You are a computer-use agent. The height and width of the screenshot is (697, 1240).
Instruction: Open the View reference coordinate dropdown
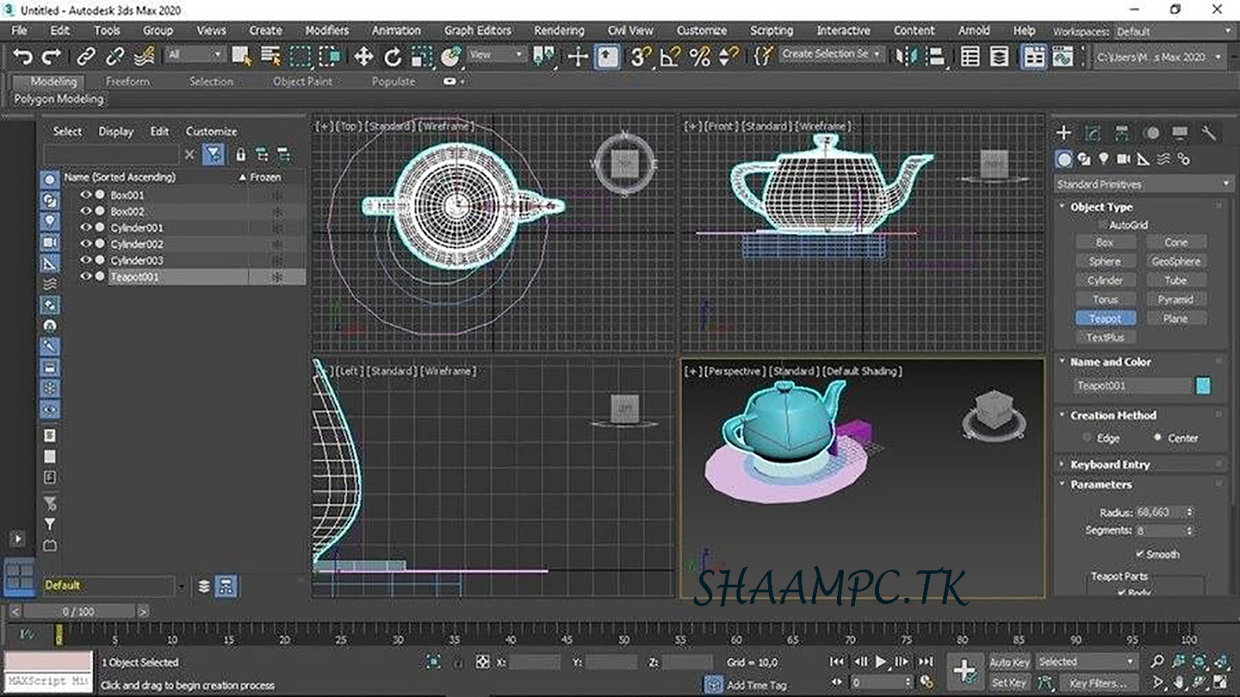[x=495, y=55]
